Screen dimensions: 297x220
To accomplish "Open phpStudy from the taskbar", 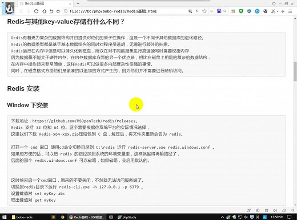I will click(x=127, y=217).
